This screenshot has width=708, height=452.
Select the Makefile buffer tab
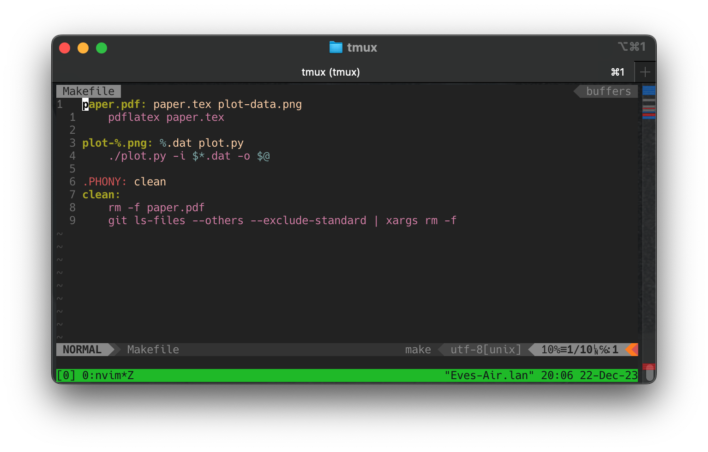[x=89, y=91]
